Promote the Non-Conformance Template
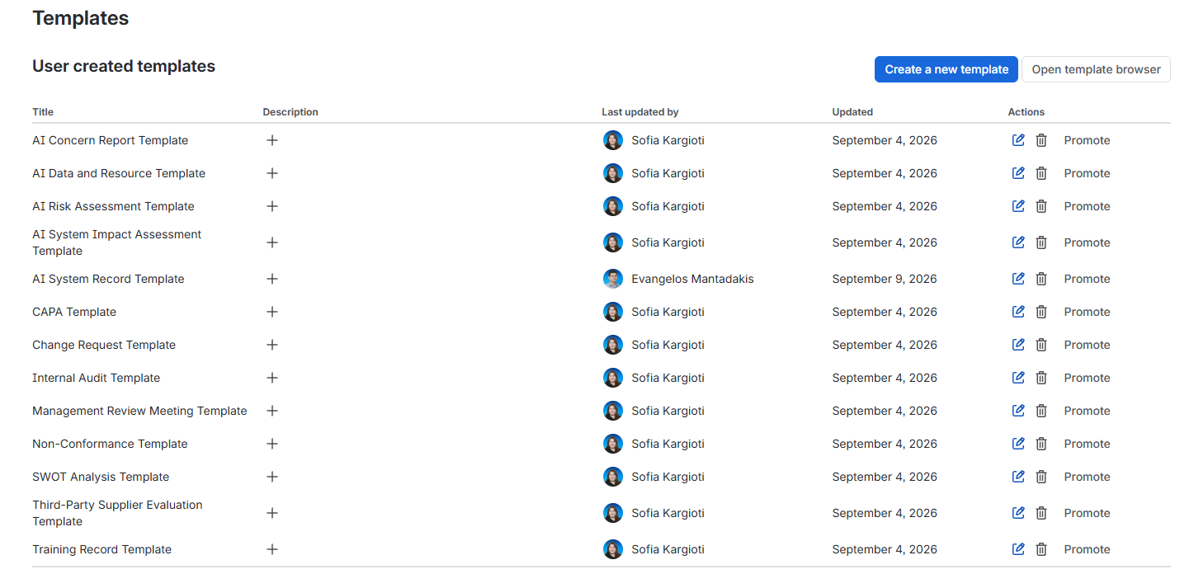This screenshot has width=1194, height=574. tap(1087, 444)
